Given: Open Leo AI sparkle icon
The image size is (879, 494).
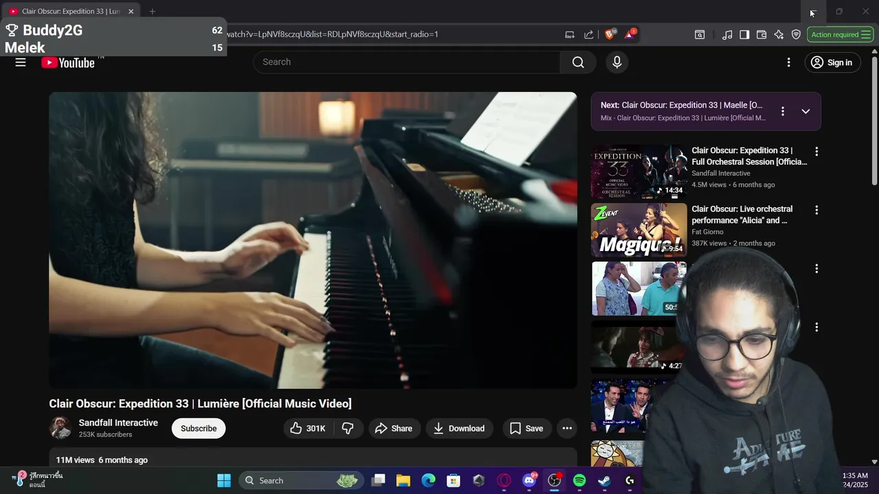Looking at the screenshot, I should tap(779, 34).
